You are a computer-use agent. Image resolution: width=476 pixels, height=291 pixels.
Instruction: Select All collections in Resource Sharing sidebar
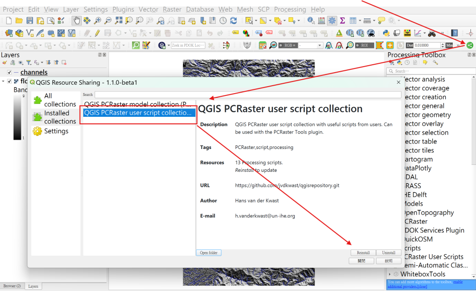(56, 100)
